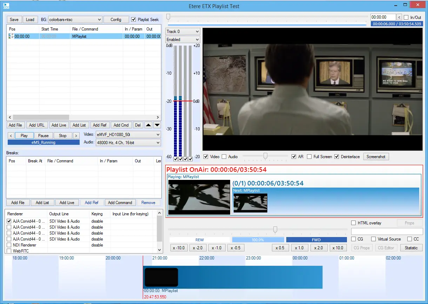Set playback speed to x 2.0
Viewport: 428px width, 304px height.
pyautogui.click(x=318, y=248)
